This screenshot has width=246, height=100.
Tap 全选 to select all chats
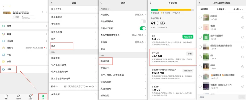tap(202, 97)
